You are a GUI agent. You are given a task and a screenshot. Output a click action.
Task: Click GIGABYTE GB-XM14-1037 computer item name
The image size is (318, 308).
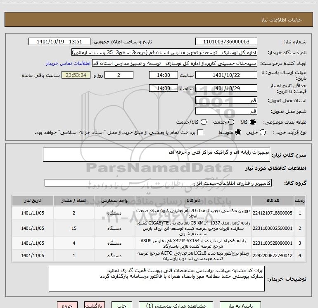tap(193, 228)
